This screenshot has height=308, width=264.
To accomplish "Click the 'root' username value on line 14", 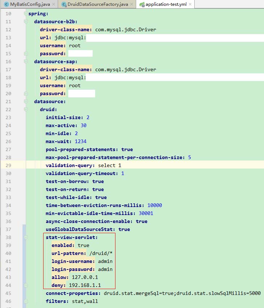I will point(75,46).
